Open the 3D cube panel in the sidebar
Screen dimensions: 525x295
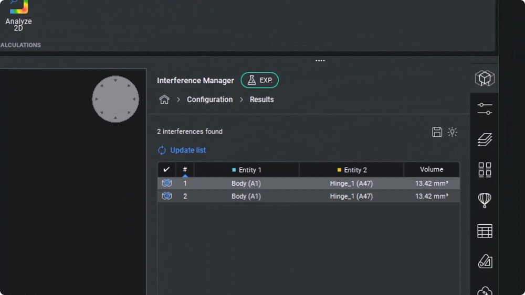(485, 79)
